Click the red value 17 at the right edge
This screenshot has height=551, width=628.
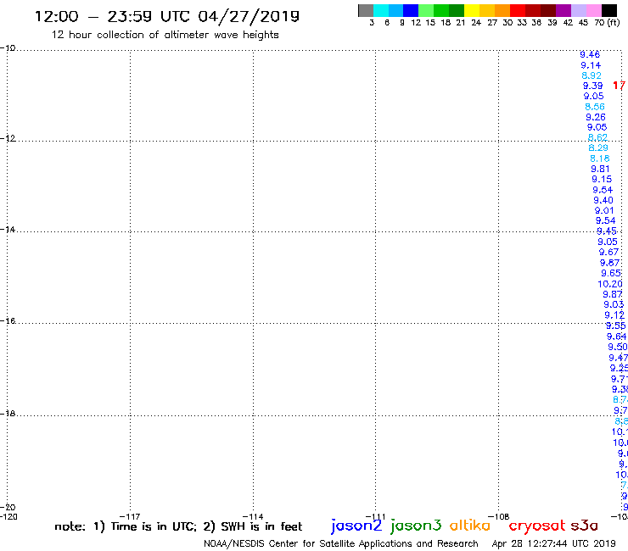click(x=620, y=86)
